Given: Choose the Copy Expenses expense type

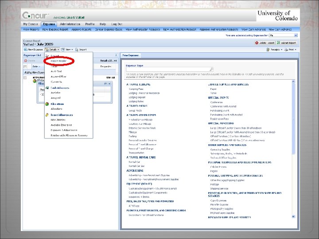Looking at the screenshot, I should (218, 200).
